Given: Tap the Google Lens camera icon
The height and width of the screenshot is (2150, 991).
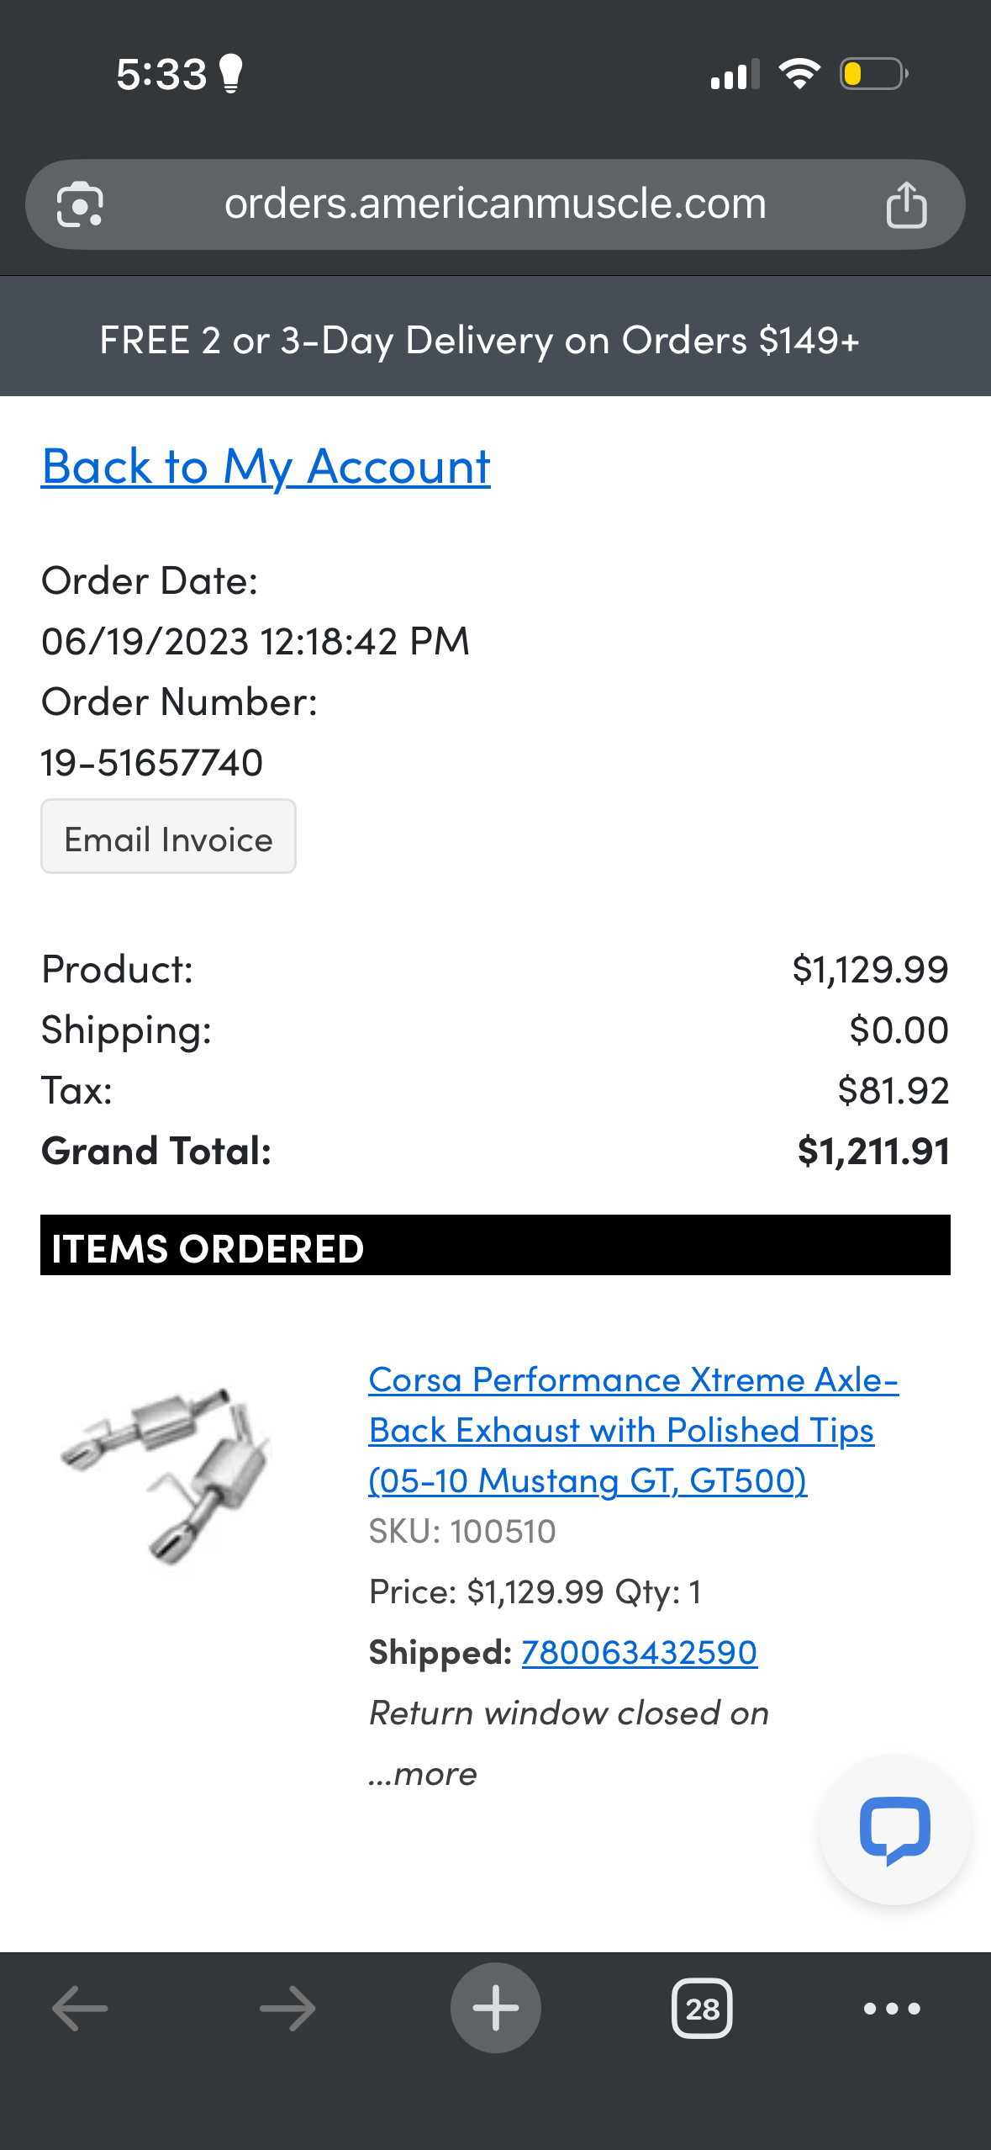Looking at the screenshot, I should pos(80,204).
